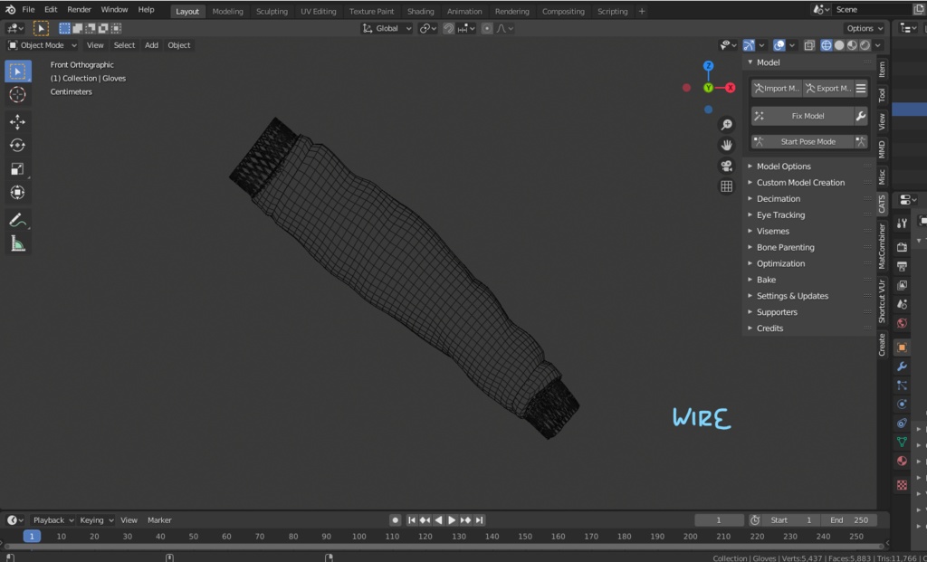Select the Move tool
Image resolution: width=927 pixels, height=562 pixels.
18,121
